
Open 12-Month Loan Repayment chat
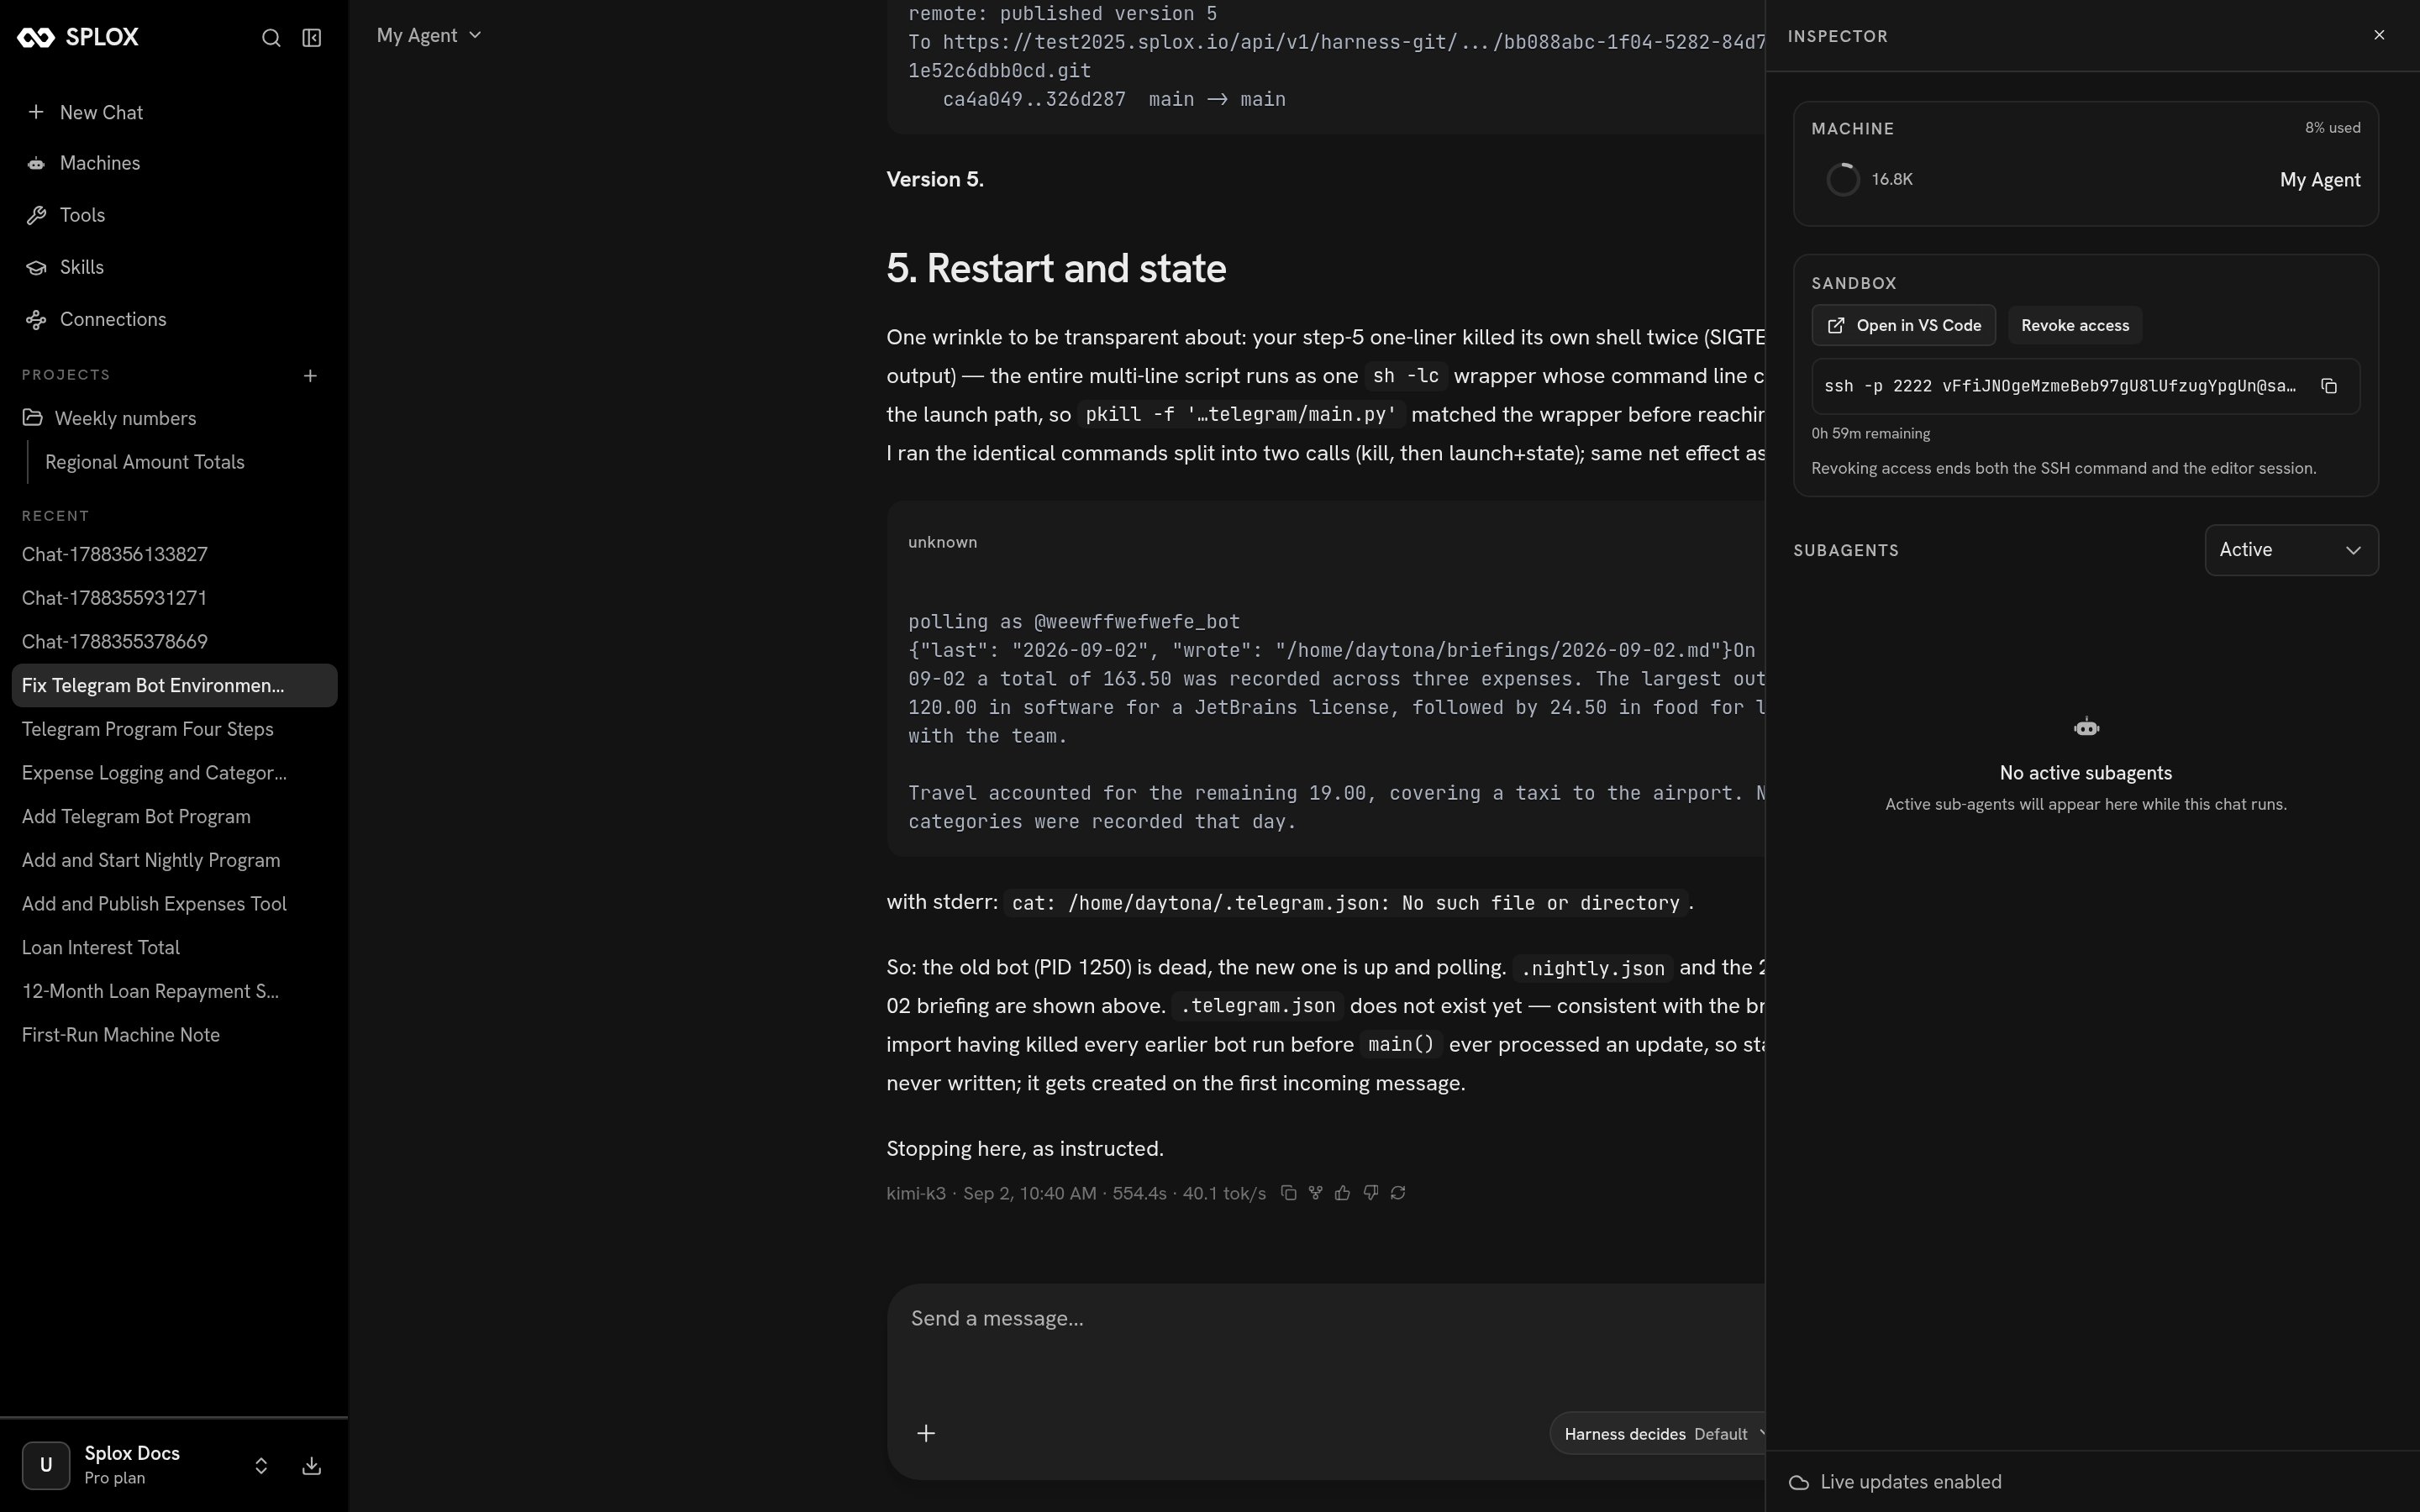click(174, 991)
